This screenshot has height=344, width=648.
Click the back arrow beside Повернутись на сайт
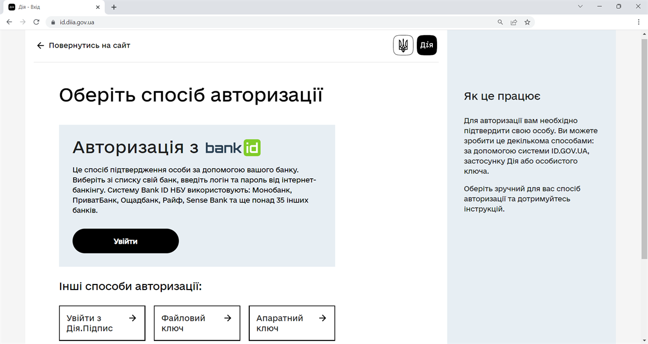tap(40, 46)
